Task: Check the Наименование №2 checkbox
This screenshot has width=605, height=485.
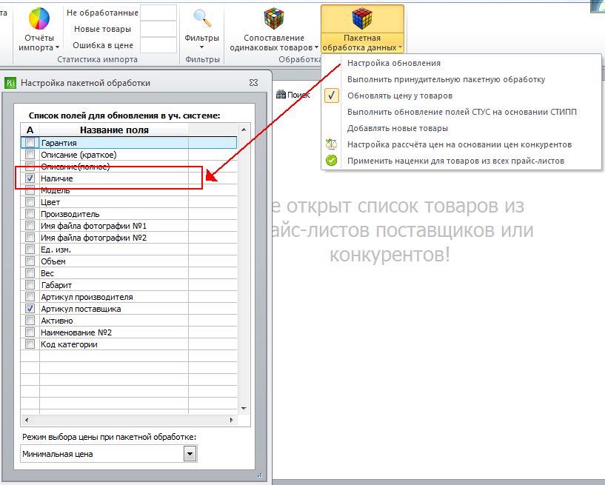Action: (x=30, y=332)
